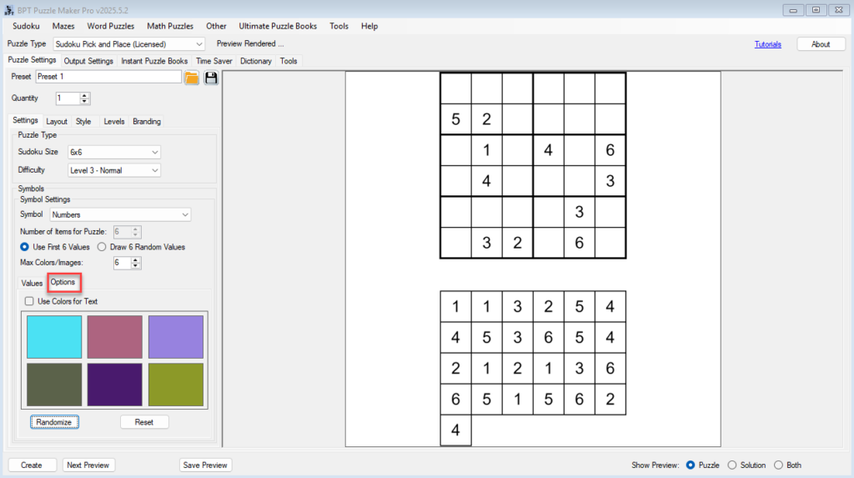This screenshot has width=854, height=478.
Task: Click the Quantity value field
Action: point(68,98)
